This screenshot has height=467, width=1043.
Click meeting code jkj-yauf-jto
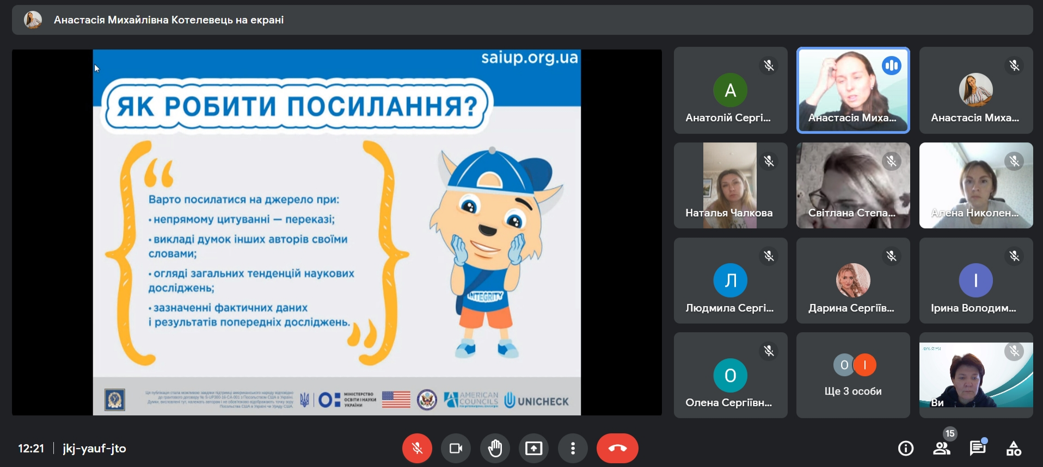(x=94, y=449)
